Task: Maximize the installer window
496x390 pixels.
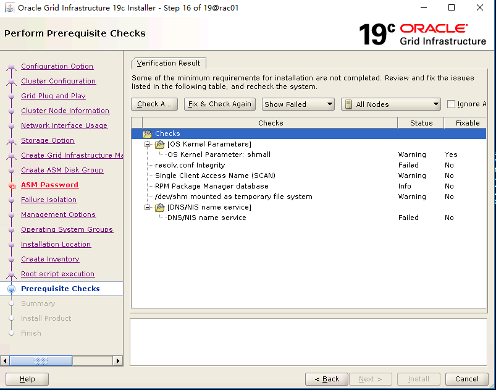Action: click(x=452, y=7)
